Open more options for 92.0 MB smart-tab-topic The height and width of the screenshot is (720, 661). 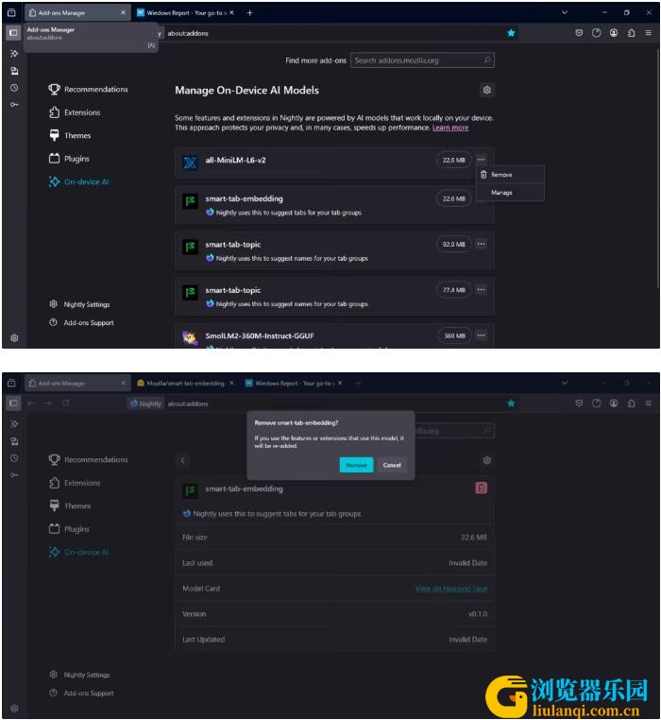(x=481, y=244)
